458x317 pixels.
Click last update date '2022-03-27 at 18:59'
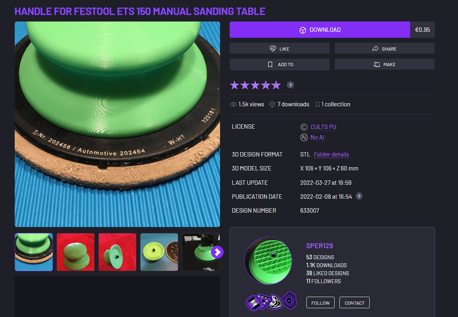click(x=326, y=183)
